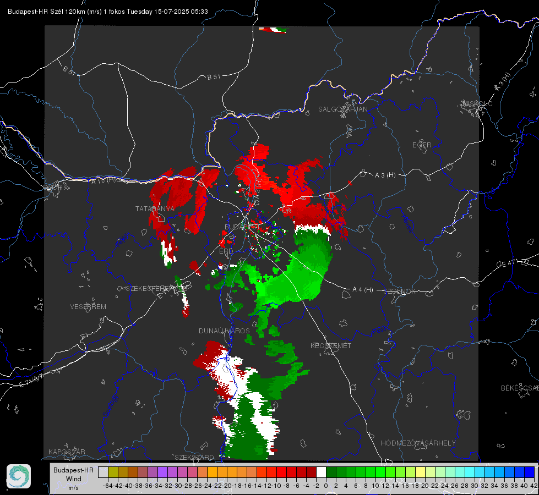Choose the cyan swatch between 30 and 32
This screenshot has height=495, width=539.
click(x=480, y=472)
